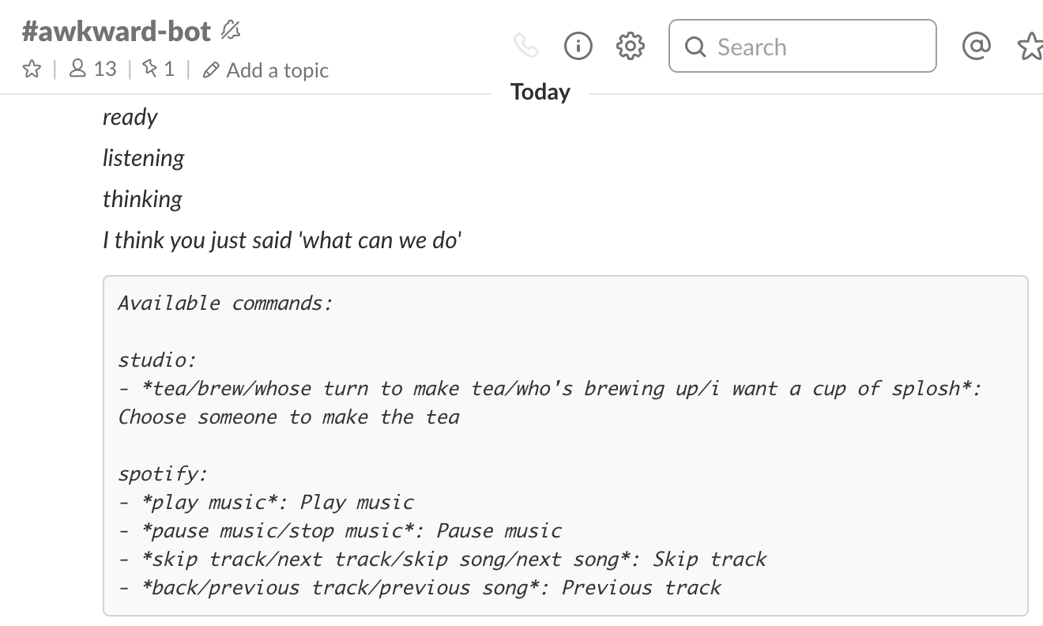Viewport: 1043px width, 626px height.
Task: Click the 'spotify:' heading in code block
Action: click(x=163, y=474)
